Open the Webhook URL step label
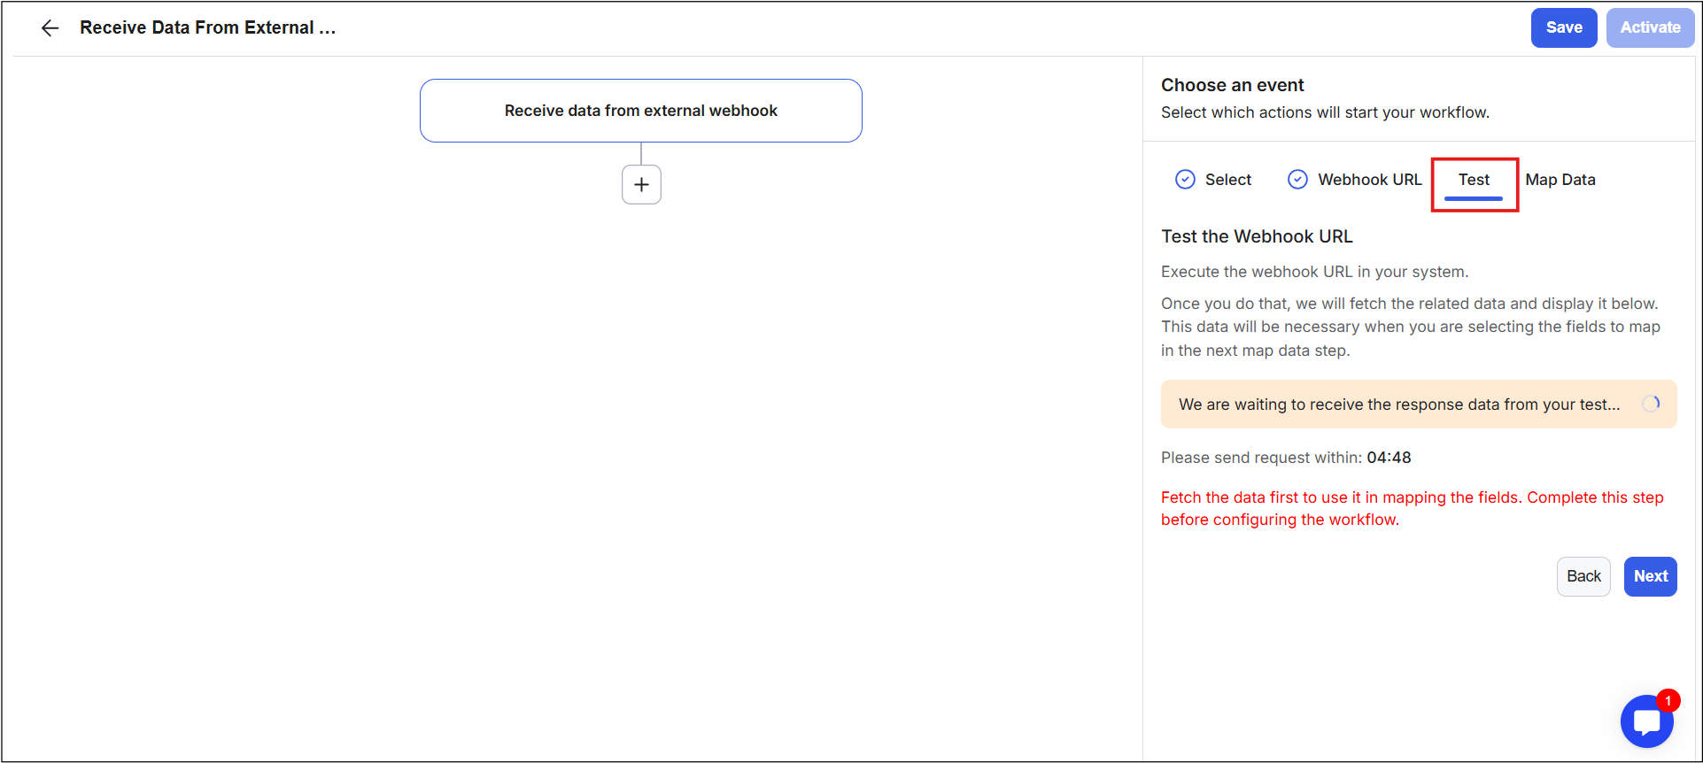The height and width of the screenshot is (763, 1703). (x=1369, y=181)
